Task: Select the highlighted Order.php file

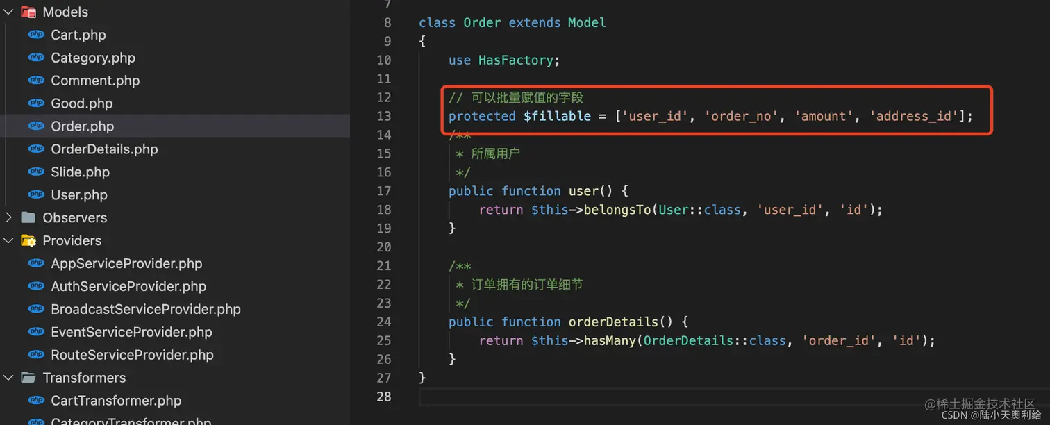Action: pos(83,126)
